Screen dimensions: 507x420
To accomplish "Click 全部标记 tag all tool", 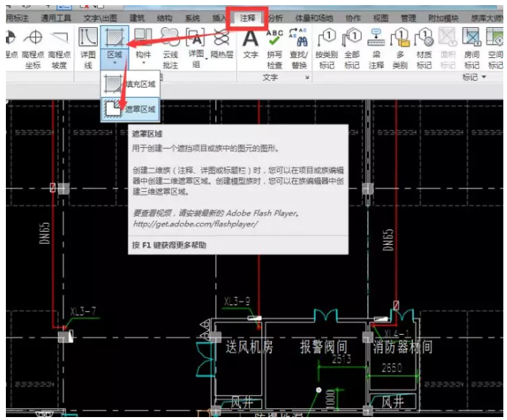I will click(x=352, y=49).
